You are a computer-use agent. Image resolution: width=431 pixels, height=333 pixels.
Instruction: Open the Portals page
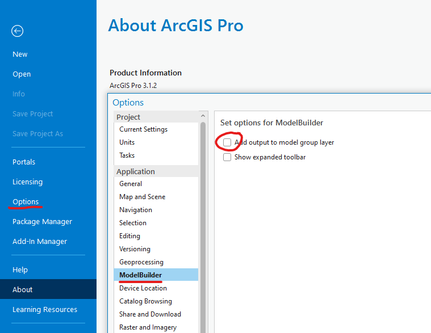[x=24, y=162]
